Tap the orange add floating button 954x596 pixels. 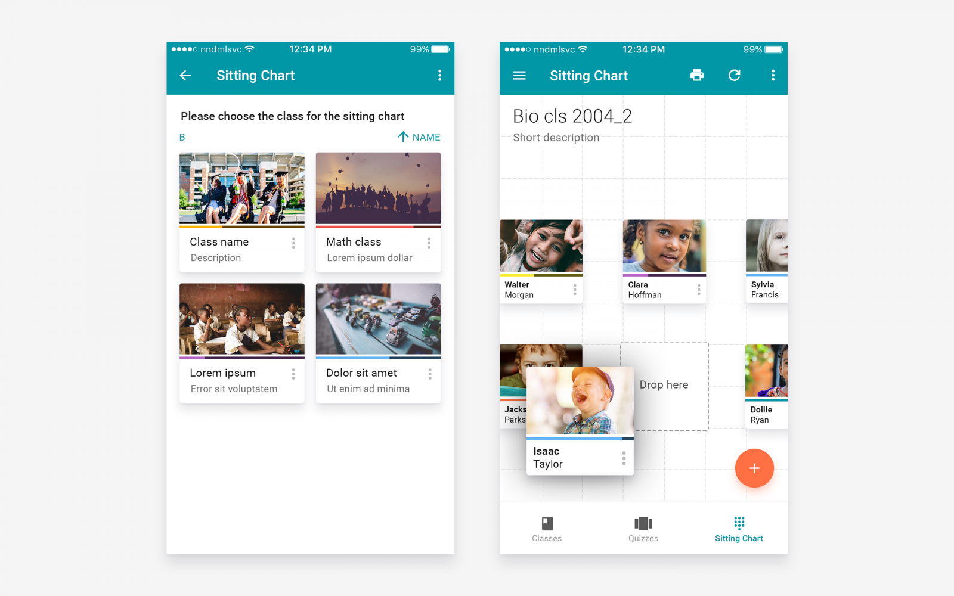[754, 468]
